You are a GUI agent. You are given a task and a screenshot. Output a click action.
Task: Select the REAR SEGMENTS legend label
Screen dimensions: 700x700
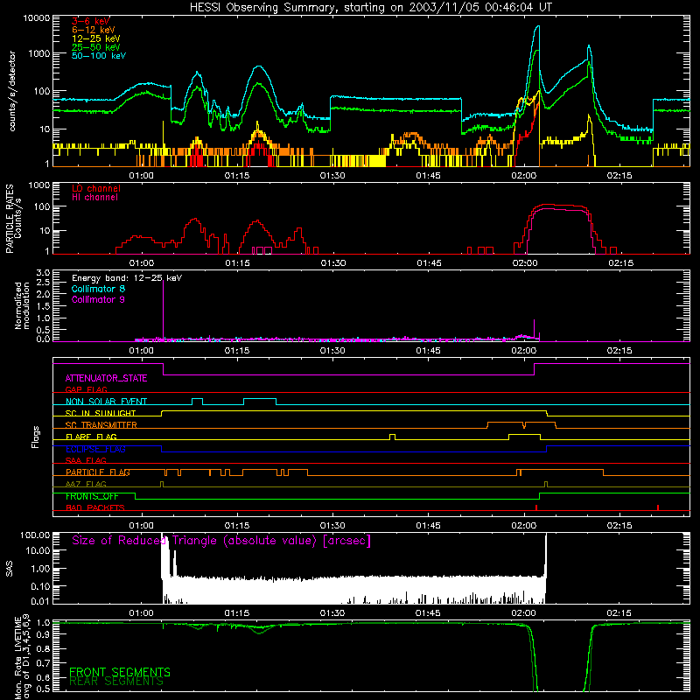tap(116, 682)
